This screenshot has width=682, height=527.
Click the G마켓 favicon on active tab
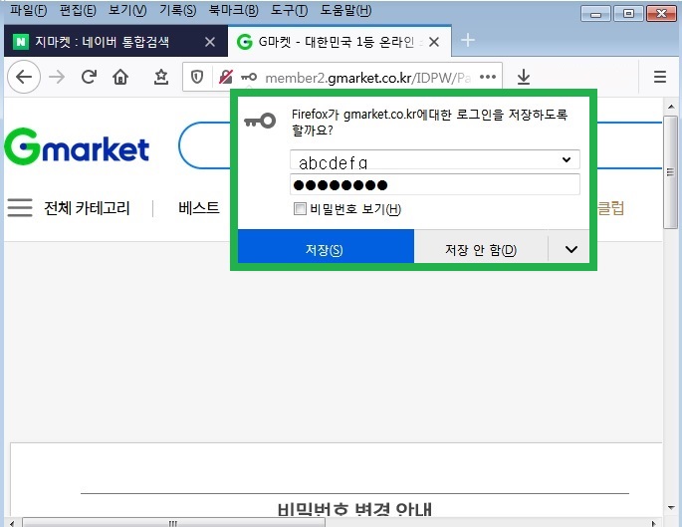point(245,42)
